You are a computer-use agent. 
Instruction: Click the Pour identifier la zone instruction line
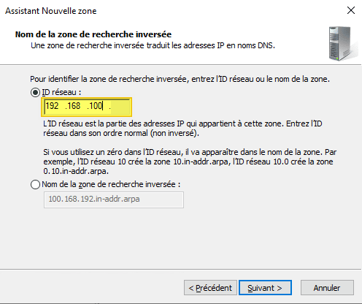(180, 79)
